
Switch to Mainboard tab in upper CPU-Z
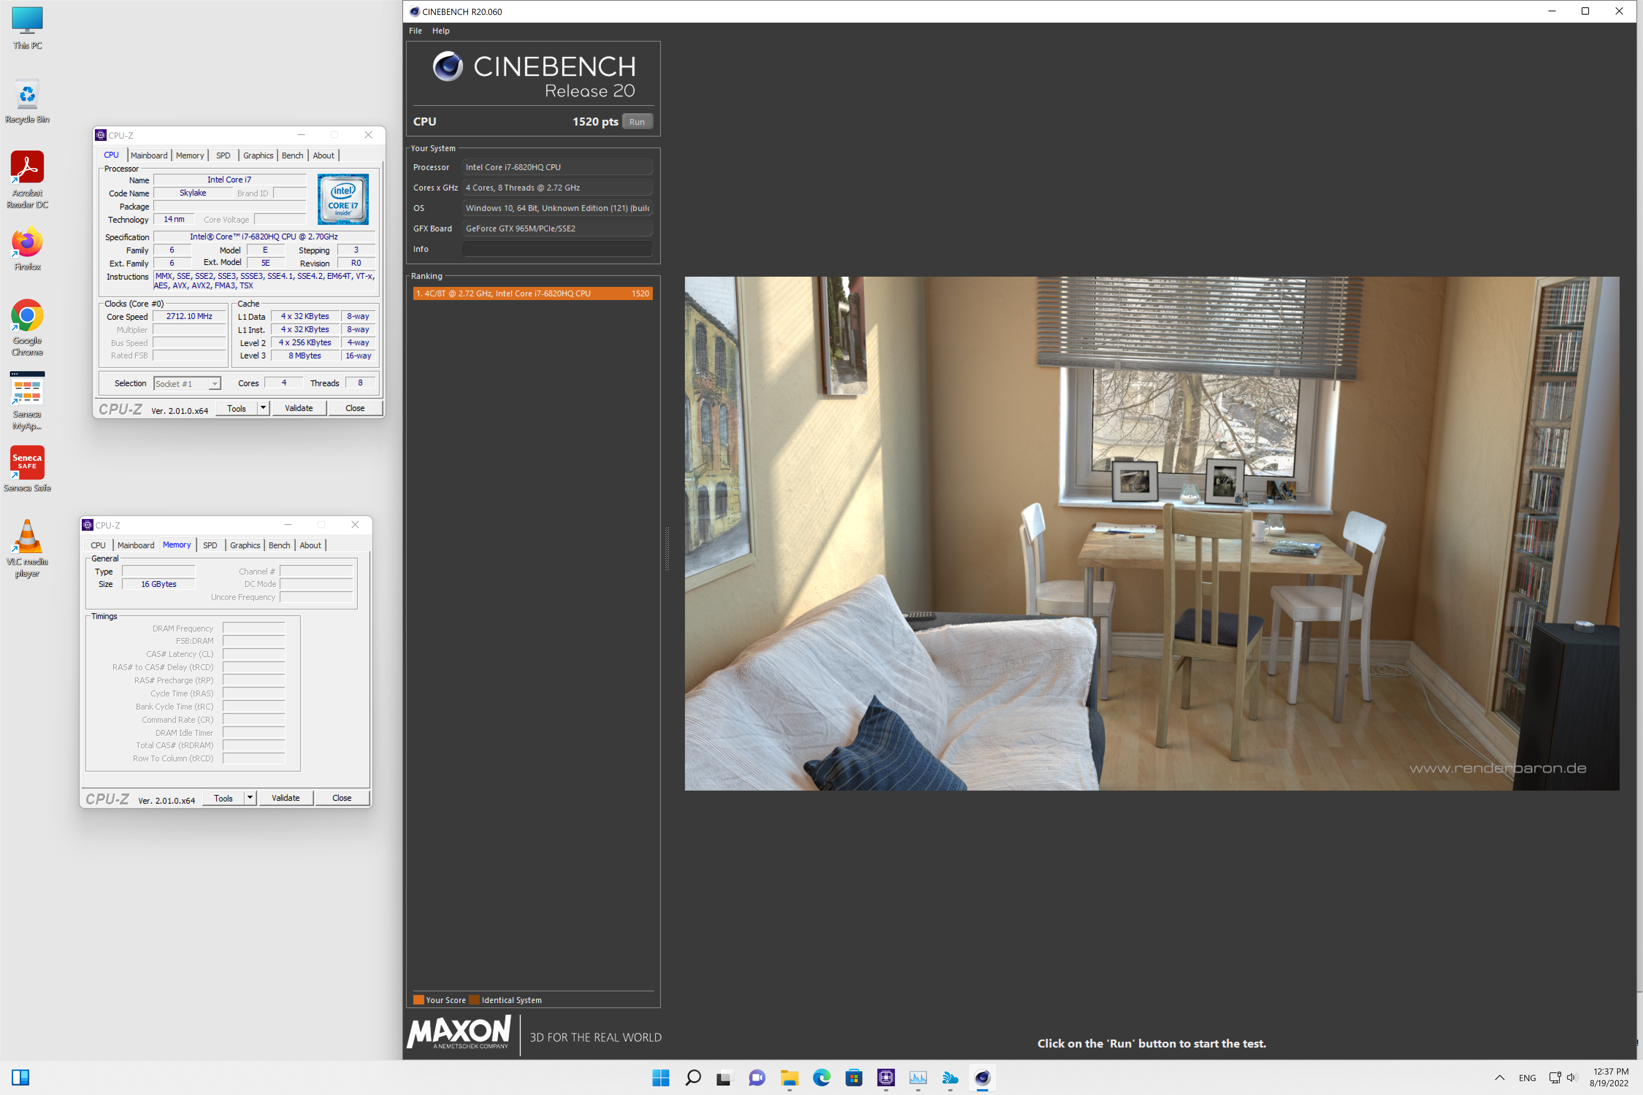149,155
